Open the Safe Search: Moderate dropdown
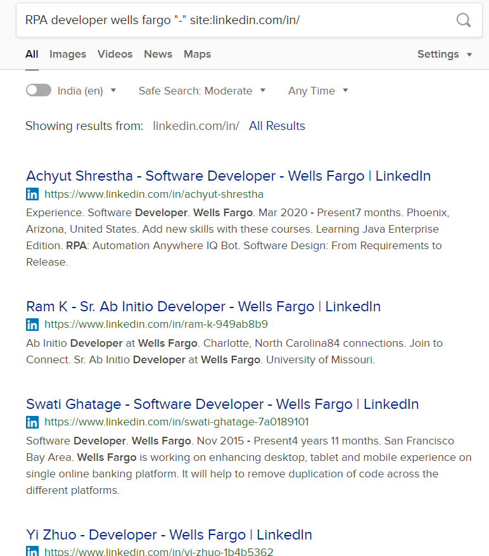The height and width of the screenshot is (556, 489). pyautogui.click(x=202, y=91)
